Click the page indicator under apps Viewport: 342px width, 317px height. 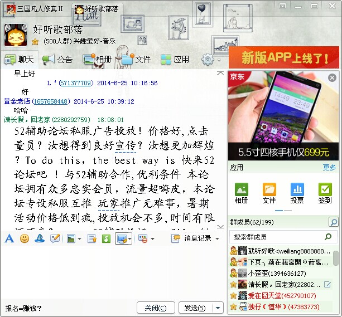[x=283, y=211]
